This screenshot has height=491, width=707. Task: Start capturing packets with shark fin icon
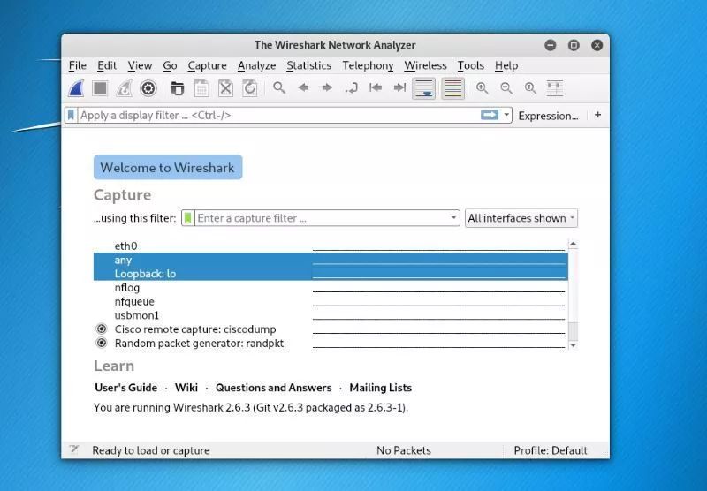(x=76, y=88)
